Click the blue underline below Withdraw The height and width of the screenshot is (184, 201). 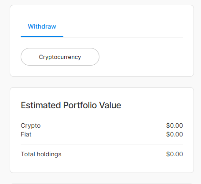tap(42, 37)
